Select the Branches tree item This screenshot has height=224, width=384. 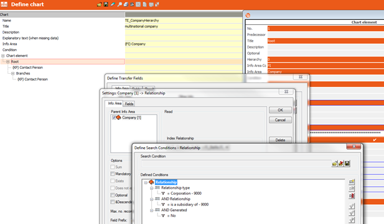[x=23, y=73]
